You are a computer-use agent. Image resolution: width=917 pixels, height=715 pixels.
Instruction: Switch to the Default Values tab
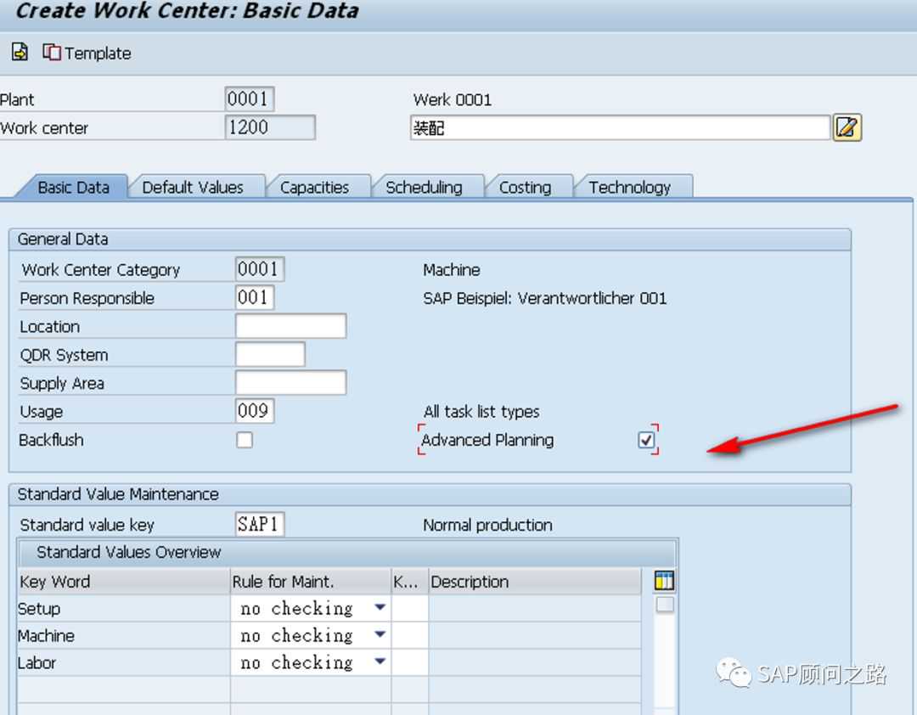coord(193,188)
